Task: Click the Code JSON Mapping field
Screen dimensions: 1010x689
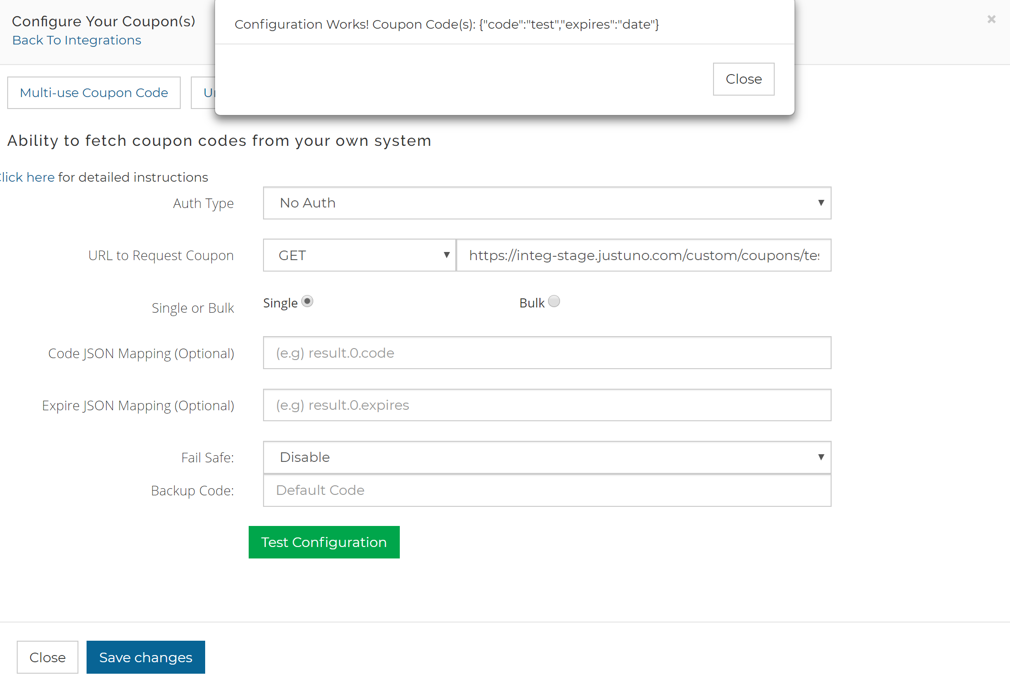Action: (x=547, y=353)
